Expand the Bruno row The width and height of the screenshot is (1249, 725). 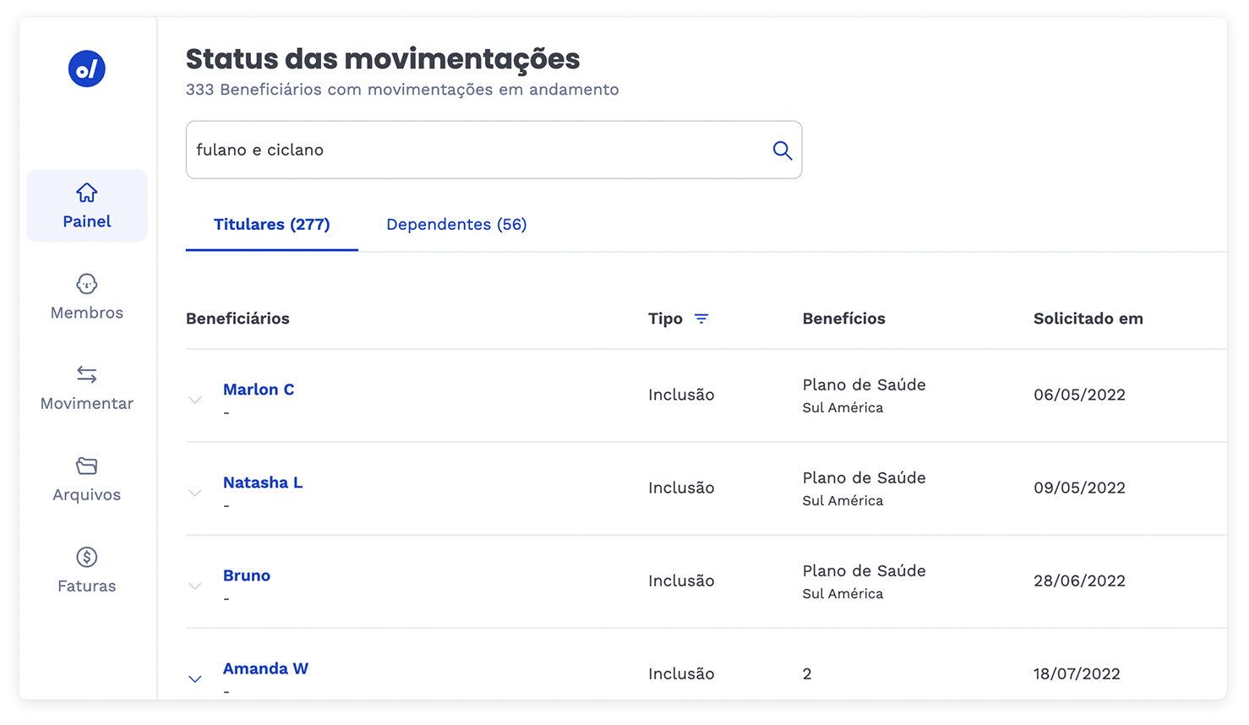click(195, 586)
